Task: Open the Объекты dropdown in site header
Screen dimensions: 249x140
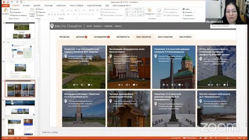Action: tap(98, 26)
